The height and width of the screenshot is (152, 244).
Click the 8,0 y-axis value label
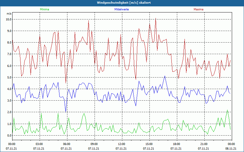[x=9, y=43]
